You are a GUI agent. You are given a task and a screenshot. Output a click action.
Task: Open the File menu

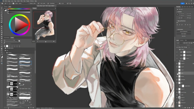click(x=4, y=1)
